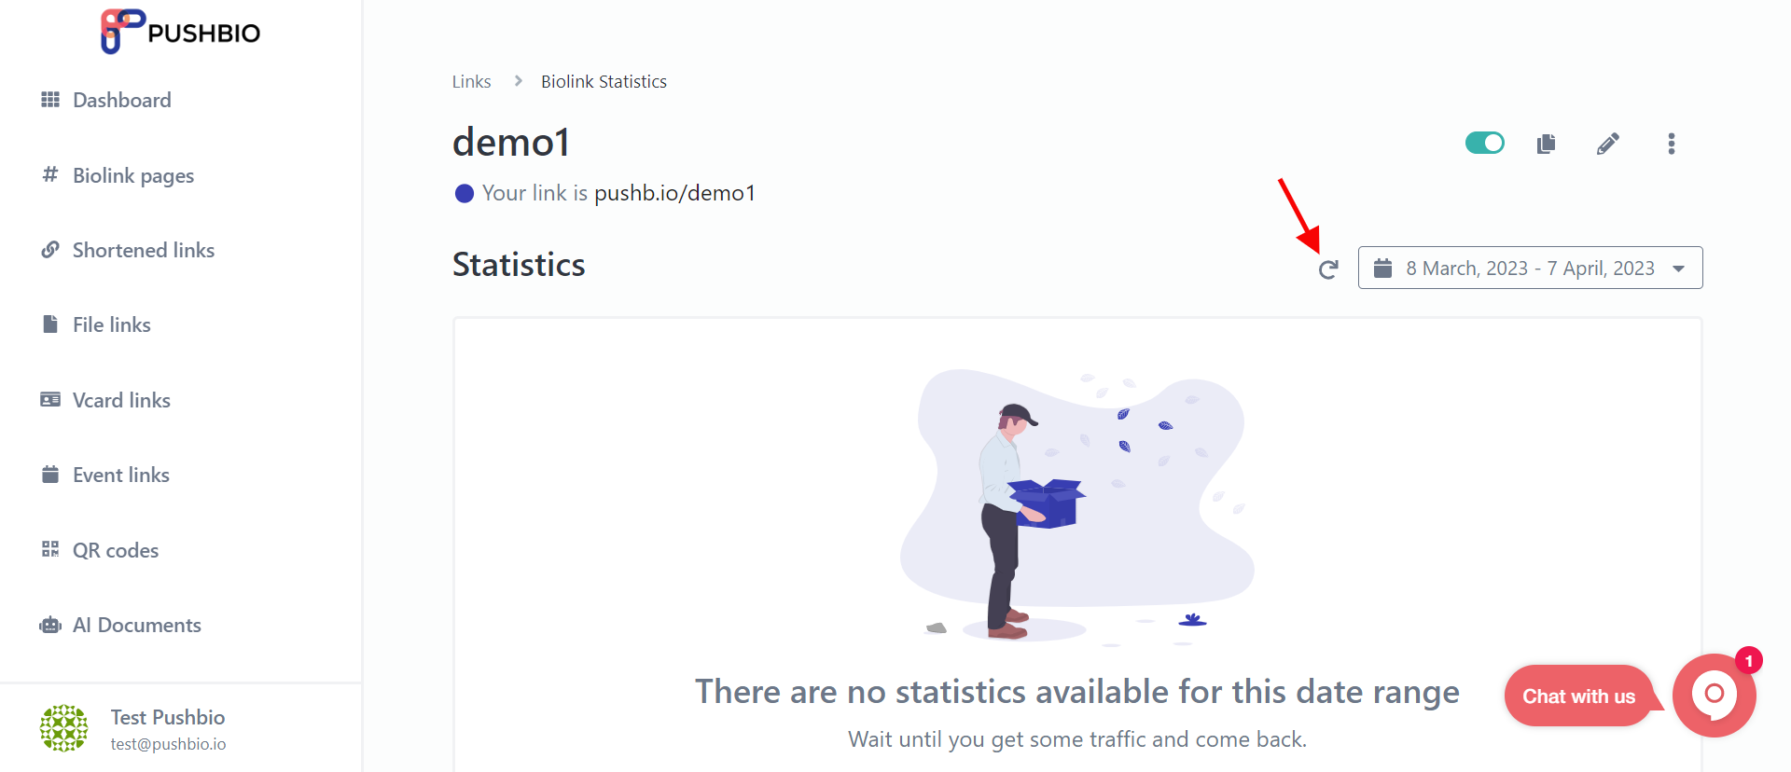Select QR codes menu item
The height and width of the screenshot is (772, 1791).
100,550
